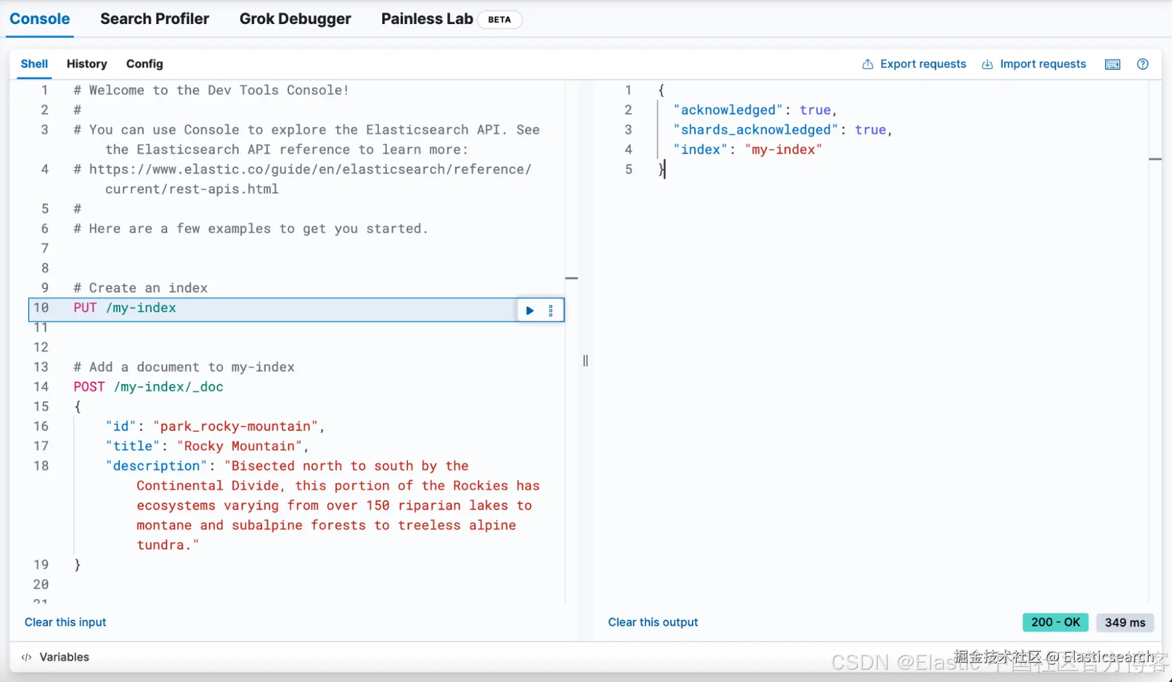Open request options three-dot menu

click(551, 310)
